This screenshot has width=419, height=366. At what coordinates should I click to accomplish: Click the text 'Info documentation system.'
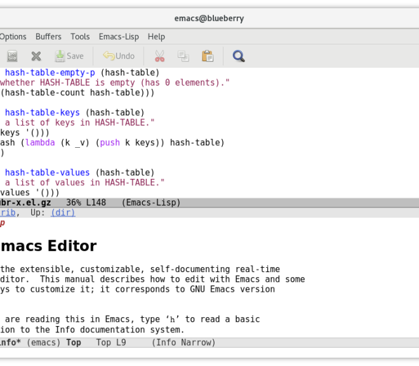[x=120, y=330]
